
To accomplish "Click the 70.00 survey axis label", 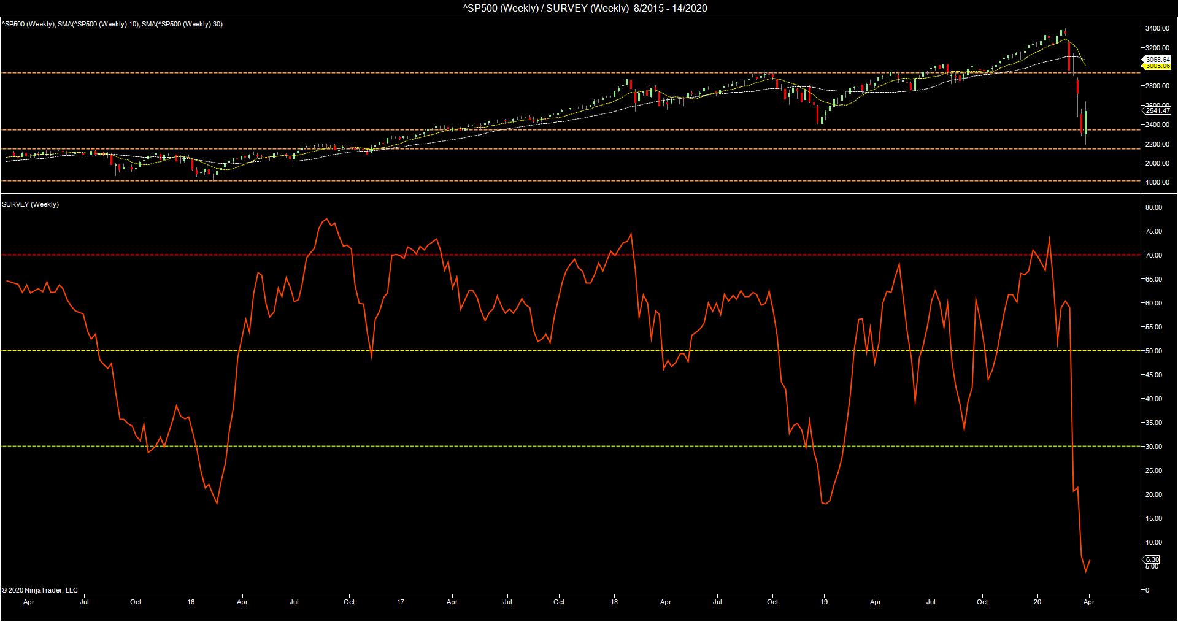I will (1153, 255).
